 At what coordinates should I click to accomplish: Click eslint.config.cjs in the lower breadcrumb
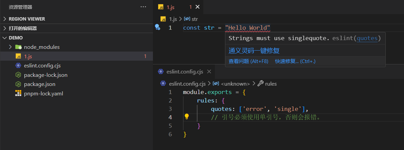[187, 84]
